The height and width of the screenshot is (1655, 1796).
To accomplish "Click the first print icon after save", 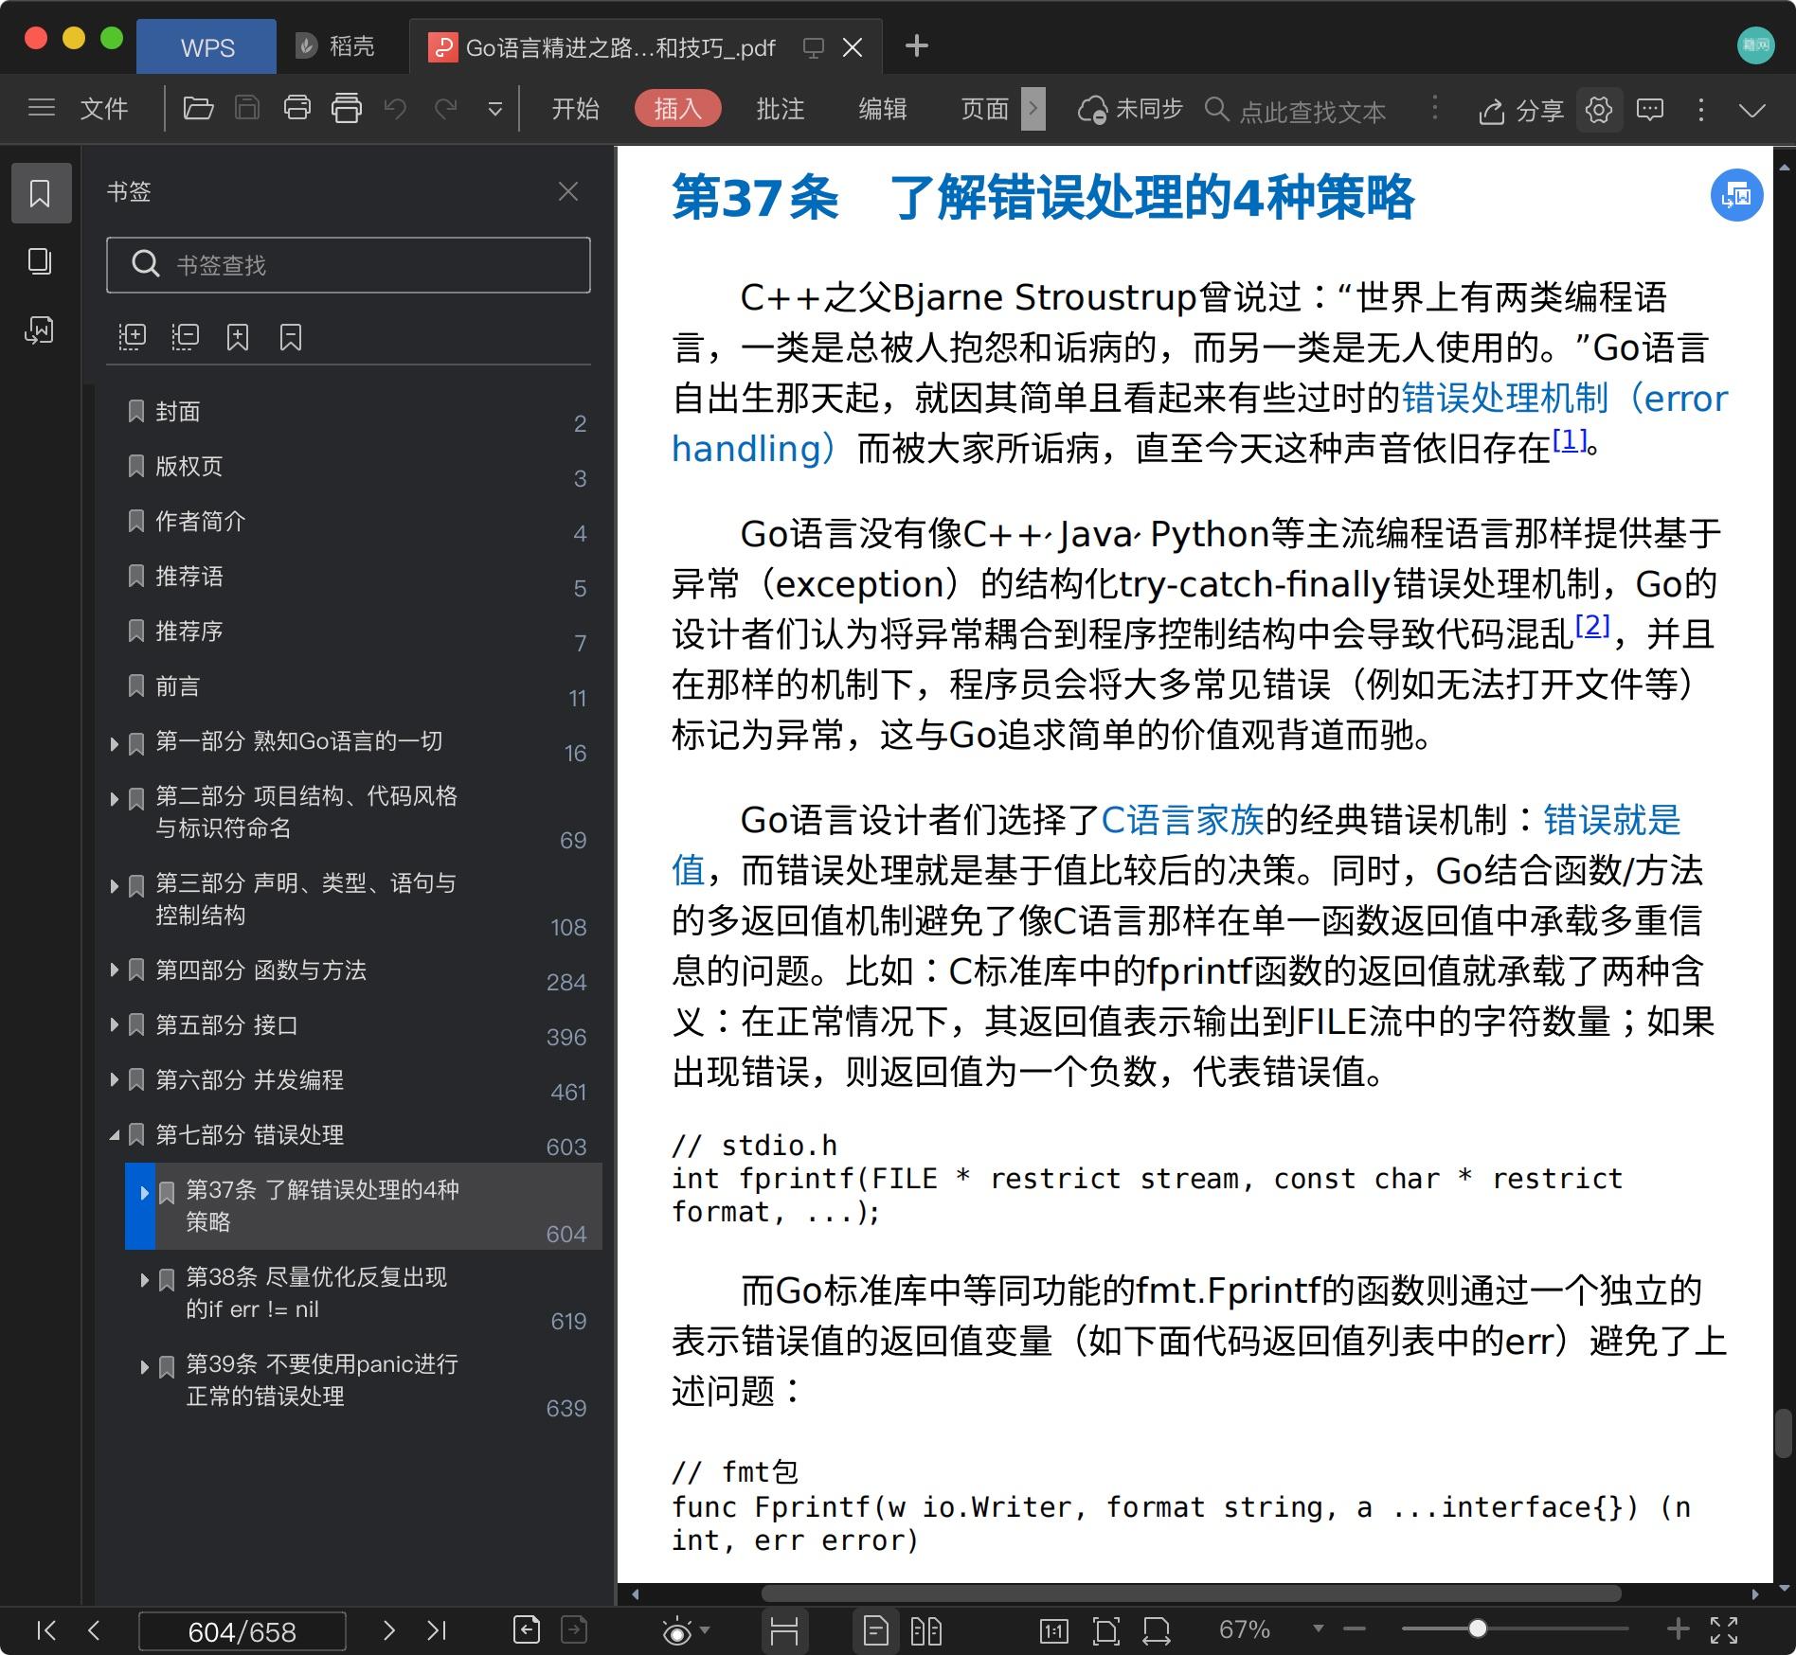I will click(x=297, y=109).
